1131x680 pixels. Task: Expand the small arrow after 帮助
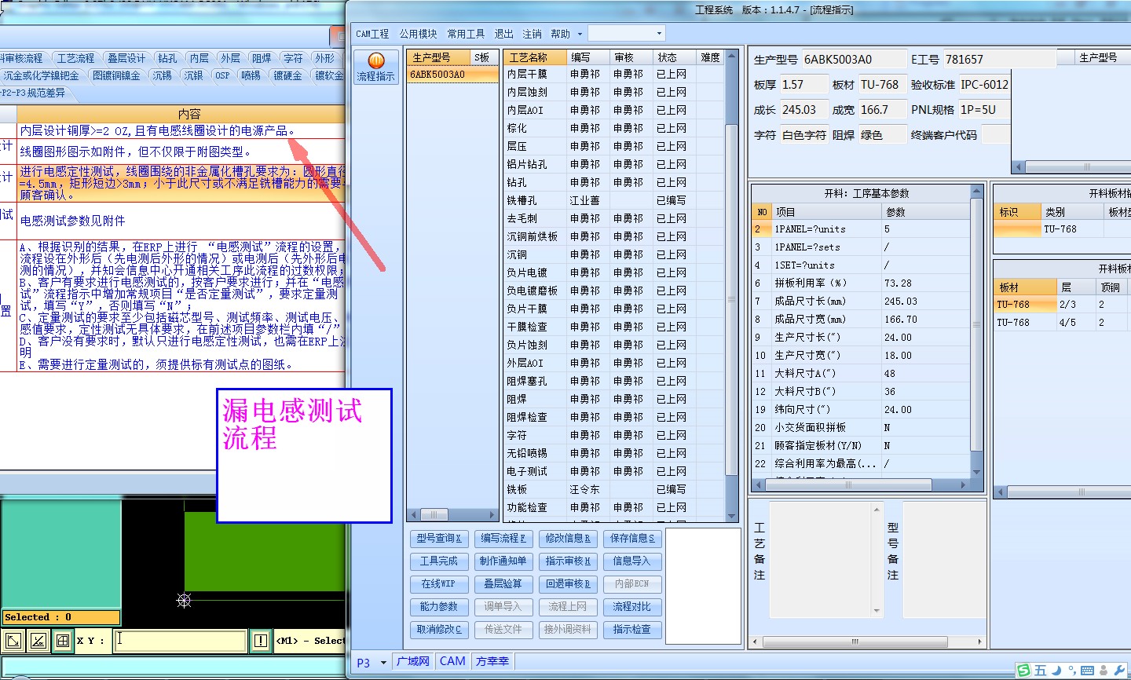[x=580, y=34]
